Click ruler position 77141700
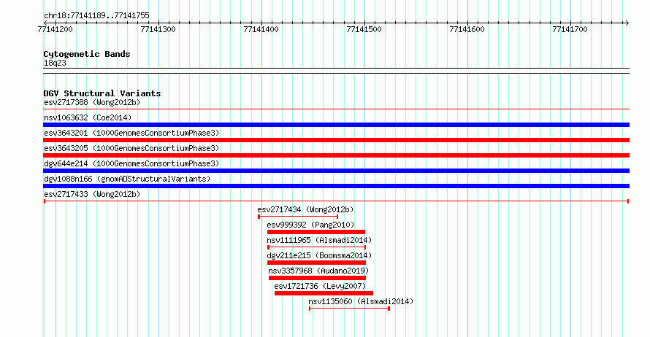Screen dimensions: 650x337 pyautogui.click(x=570, y=29)
